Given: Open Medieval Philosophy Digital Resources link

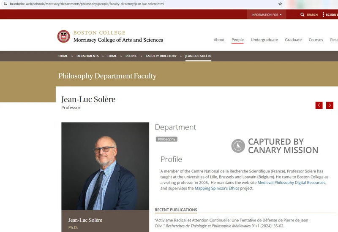Looking at the screenshot, I should click(292, 183).
